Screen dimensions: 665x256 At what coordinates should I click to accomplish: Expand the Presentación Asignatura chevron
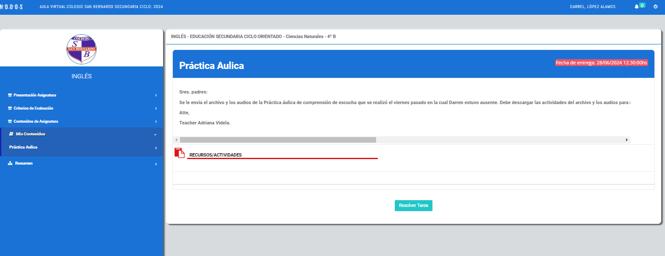pyautogui.click(x=156, y=95)
